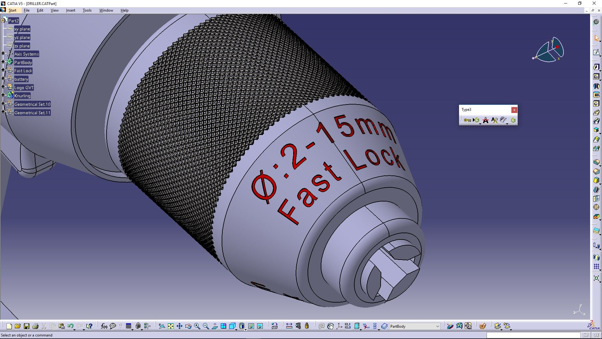Set Normal View to plane
Image resolution: width=602 pixels, height=339 pixels.
tap(214, 326)
